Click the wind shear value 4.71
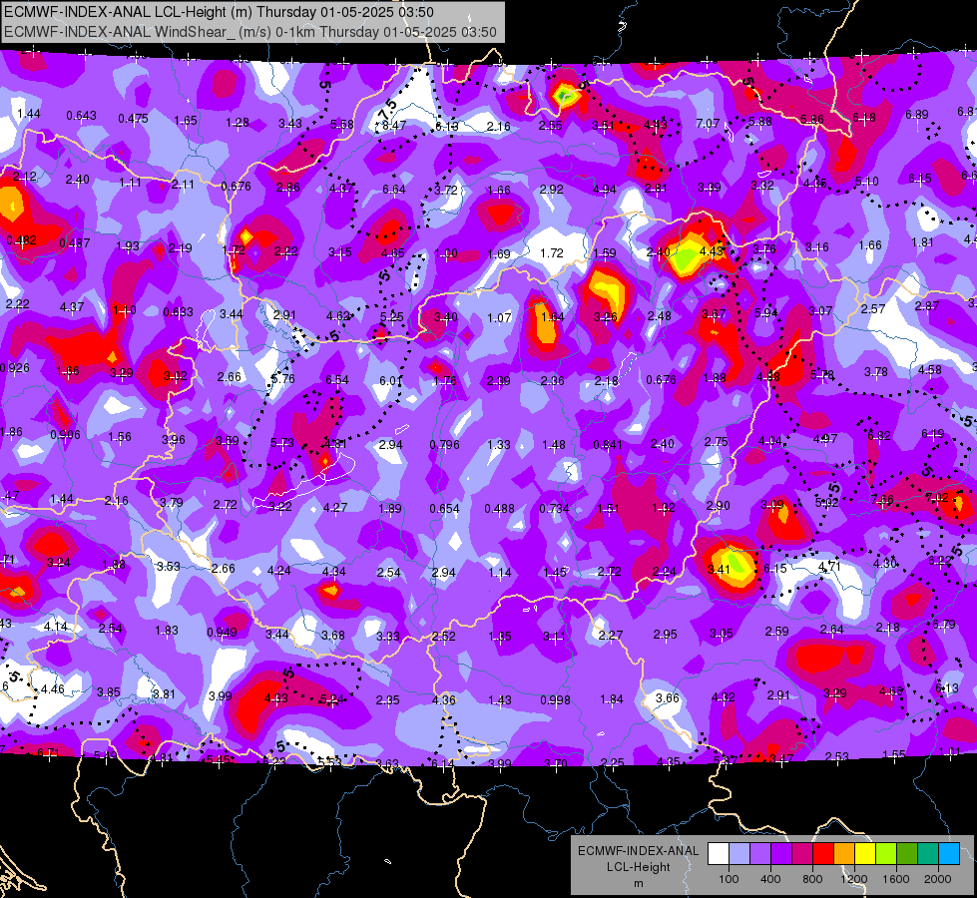The height and width of the screenshot is (898, 977). (x=829, y=566)
